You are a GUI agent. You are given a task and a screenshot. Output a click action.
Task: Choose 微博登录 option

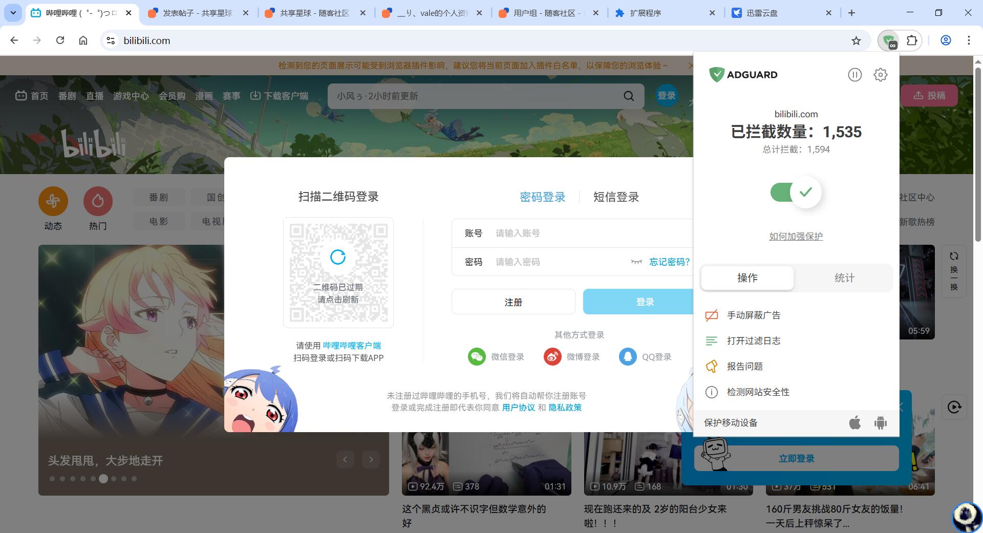571,357
